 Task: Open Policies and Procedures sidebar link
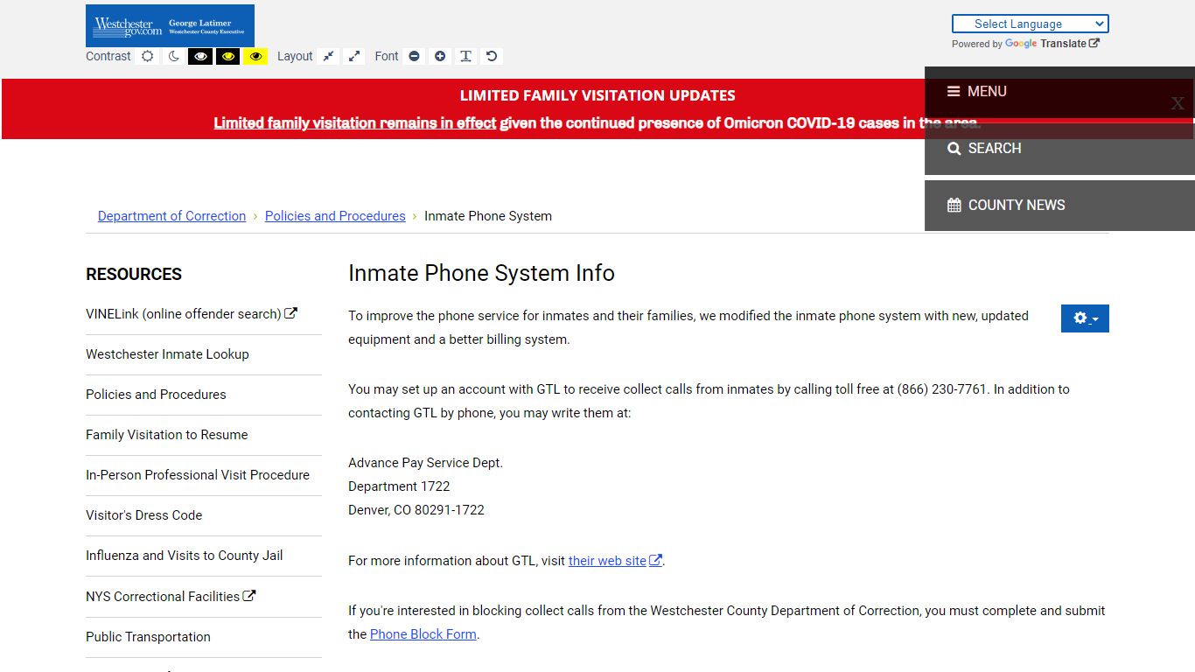tap(156, 395)
